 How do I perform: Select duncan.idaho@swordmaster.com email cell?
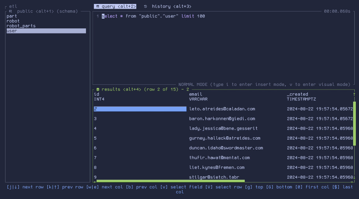click(x=226, y=148)
